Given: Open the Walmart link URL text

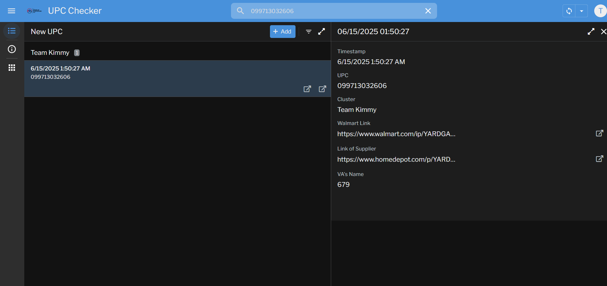Looking at the screenshot, I should click(x=396, y=134).
